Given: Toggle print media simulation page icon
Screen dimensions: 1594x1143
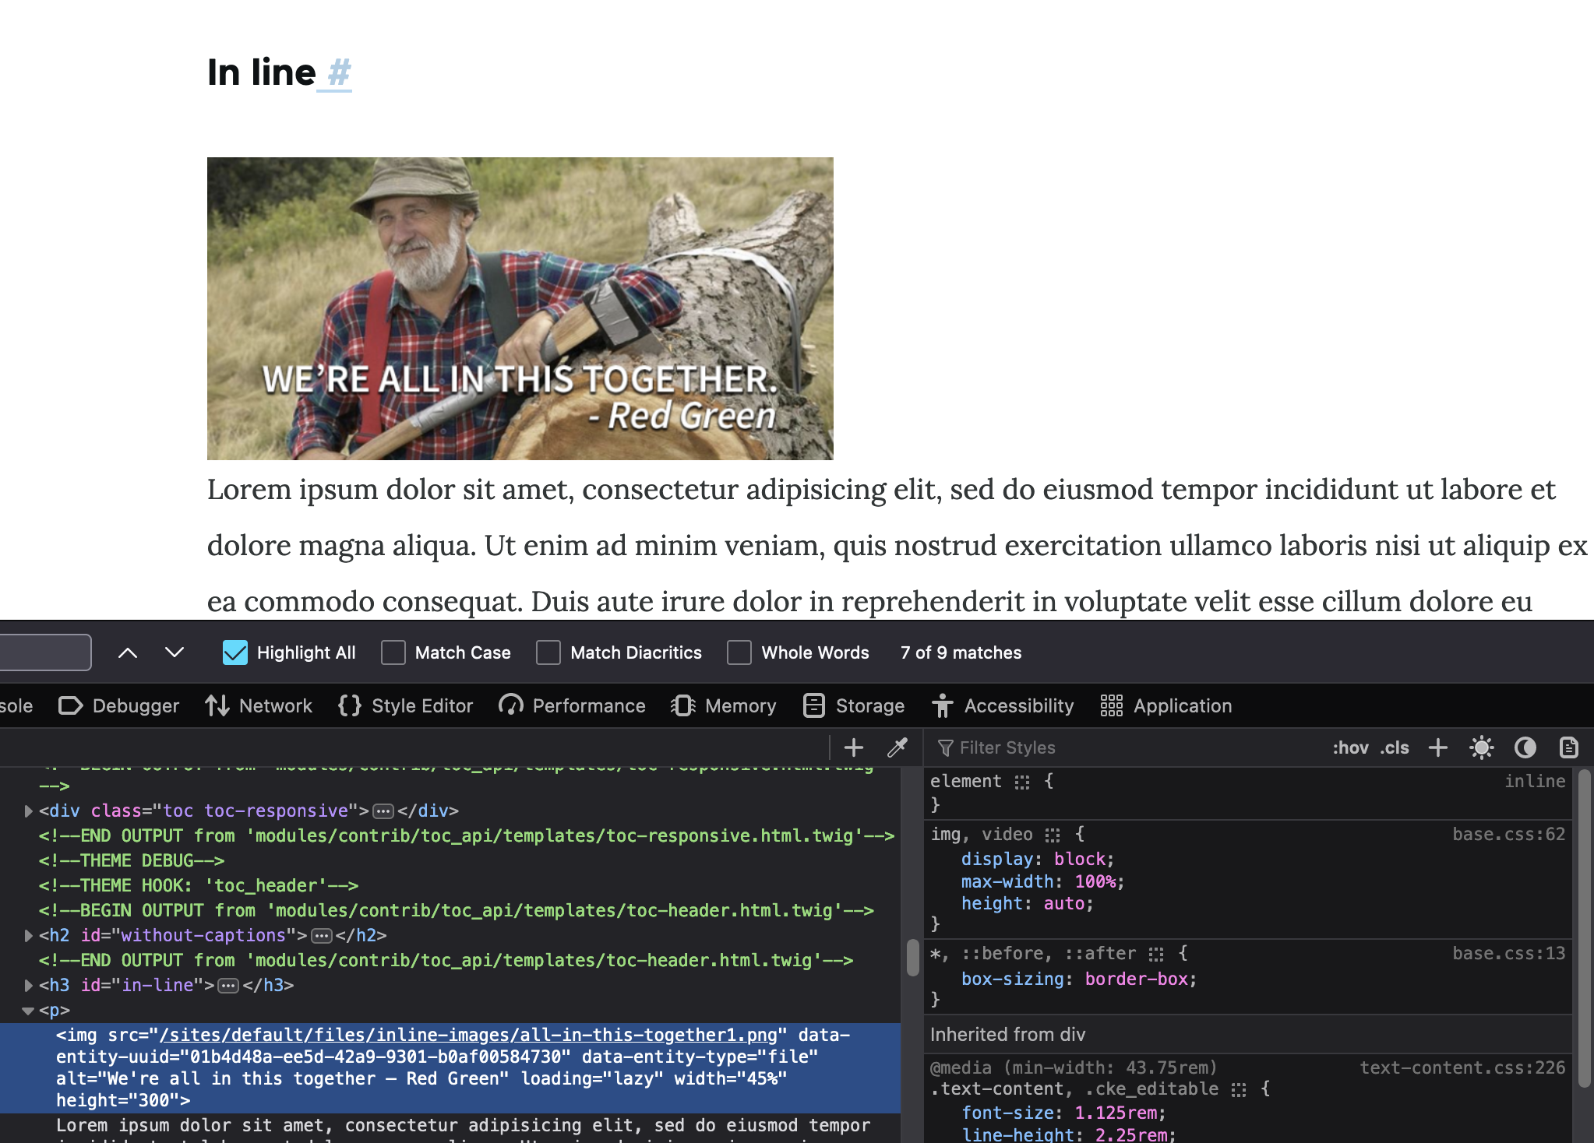Looking at the screenshot, I should pyautogui.click(x=1568, y=747).
